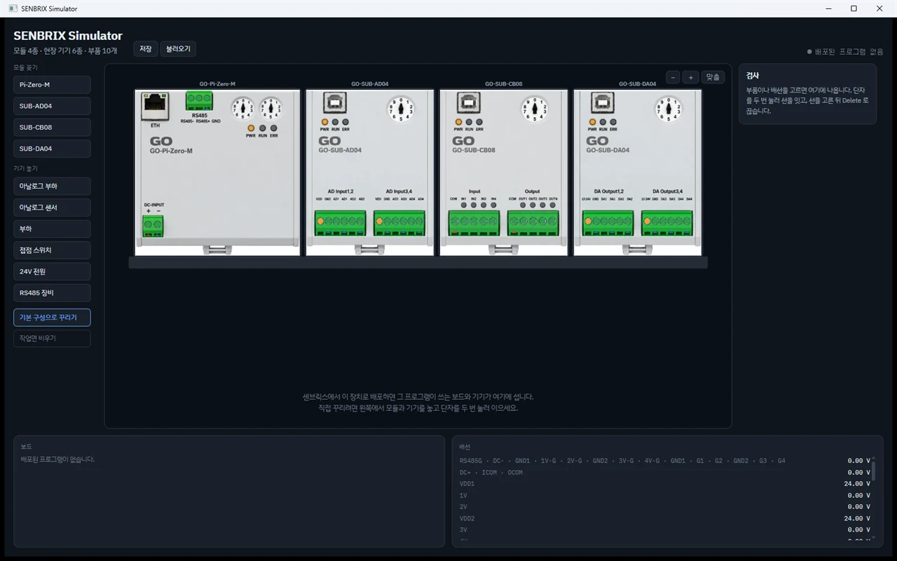Click the VDD1 row in wiring list
This screenshot has height=561, width=897.
pyautogui.click(x=664, y=484)
